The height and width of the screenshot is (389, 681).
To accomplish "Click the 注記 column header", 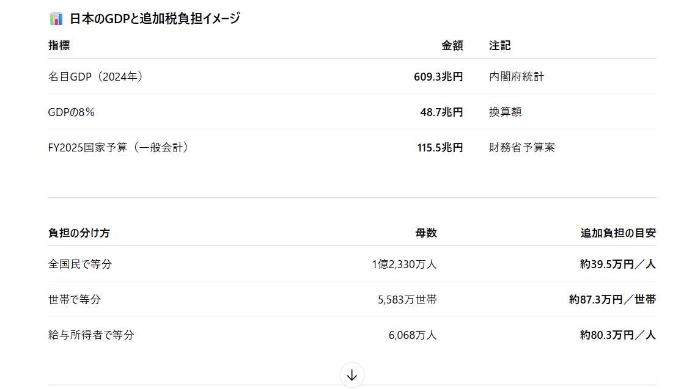I will [x=500, y=46].
